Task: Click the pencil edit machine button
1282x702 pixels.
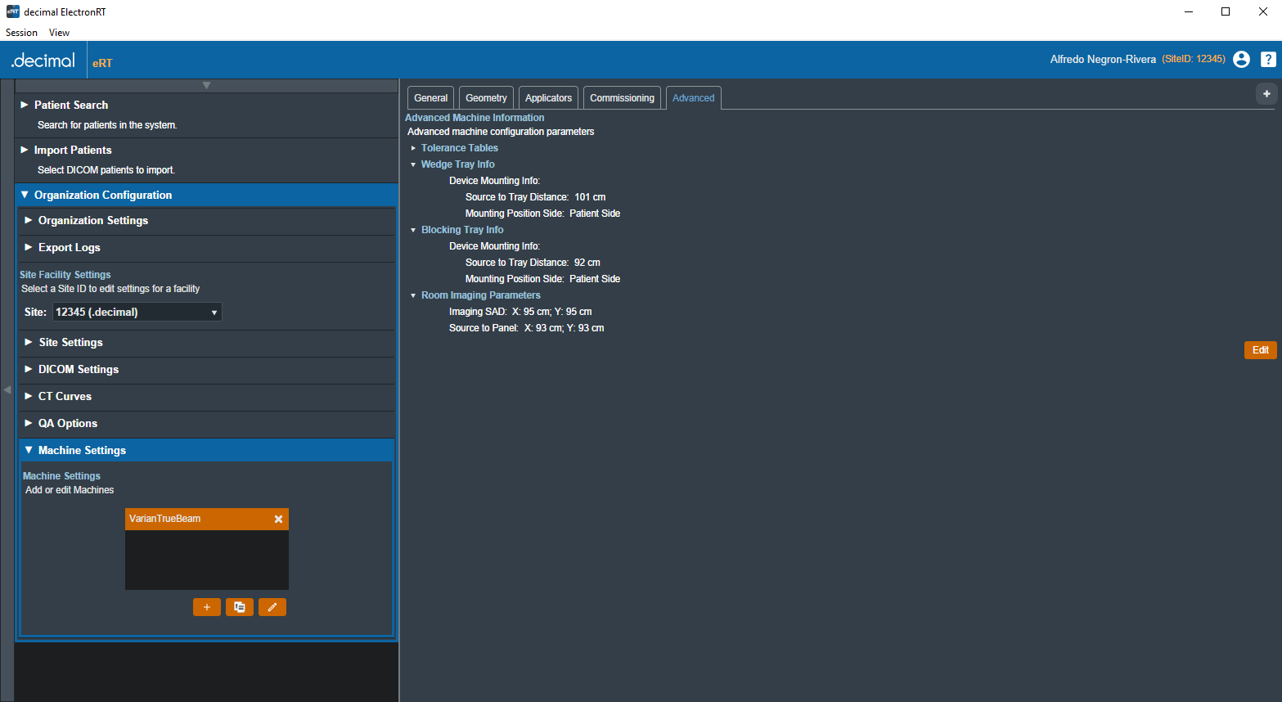Action: pyautogui.click(x=272, y=607)
